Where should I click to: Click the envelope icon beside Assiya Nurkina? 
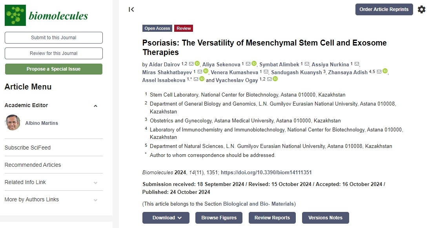(357, 64)
